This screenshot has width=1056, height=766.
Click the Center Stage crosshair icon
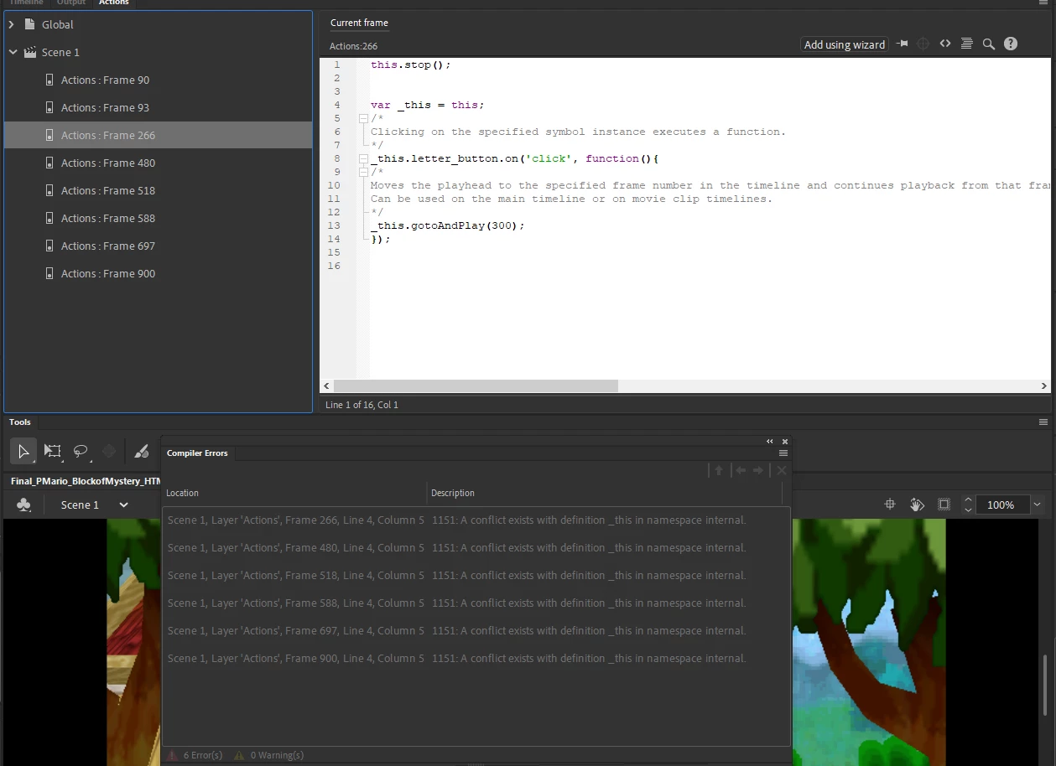pos(890,505)
